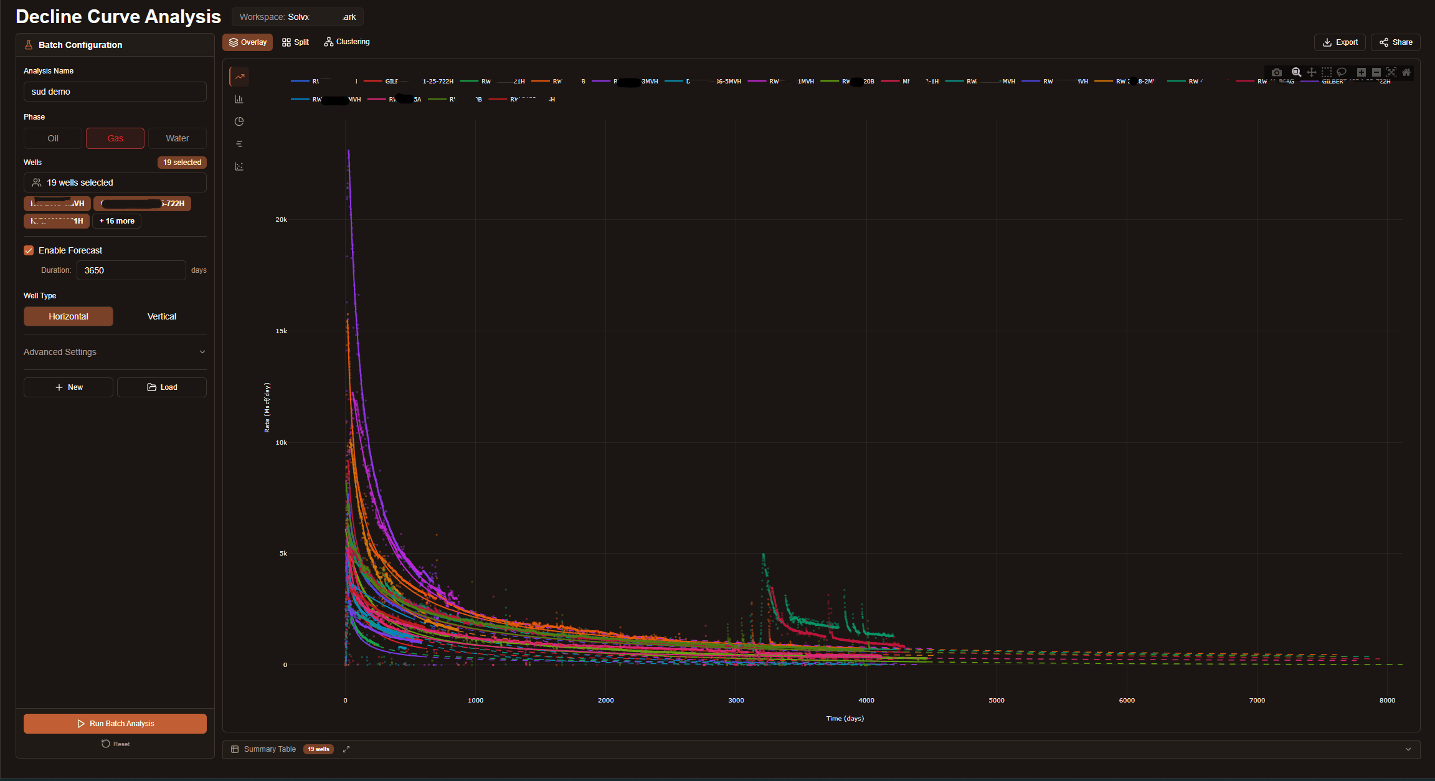Click the 'Summary Table' header label
Screen dimensions: 1435x781
click(270, 749)
